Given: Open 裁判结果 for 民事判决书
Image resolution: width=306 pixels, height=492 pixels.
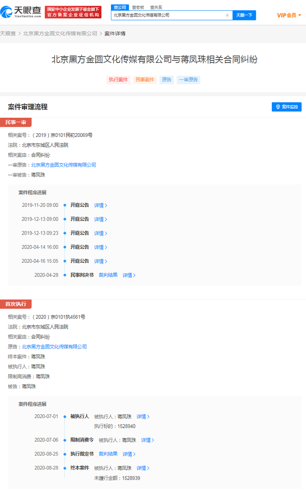Looking at the screenshot, I should coord(108,275).
